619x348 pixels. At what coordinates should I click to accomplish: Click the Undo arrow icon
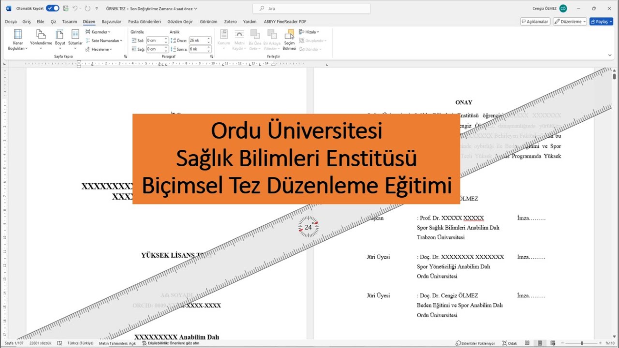[75, 8]
